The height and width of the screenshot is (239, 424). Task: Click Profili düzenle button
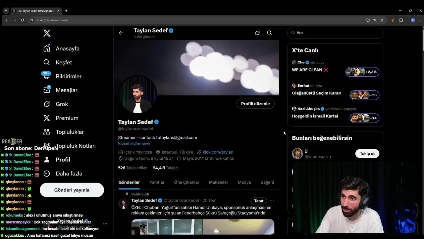[x=255, y=104]
